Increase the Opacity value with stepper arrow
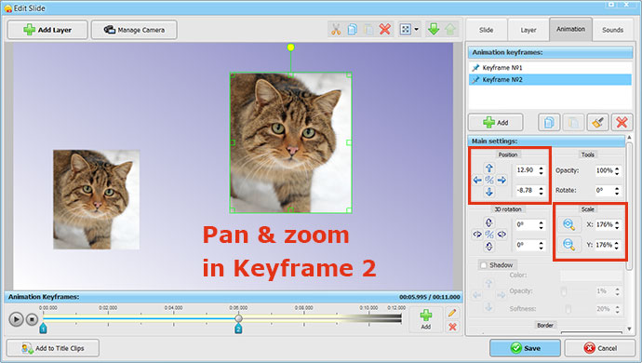 pos(617,168)
